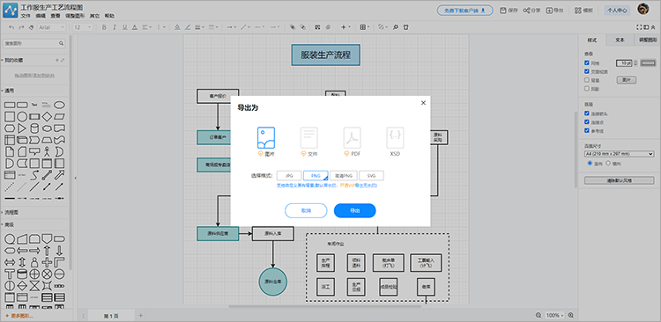Click the undo arrow icon
Screen dimensions: 661x322
click(11, 27)
